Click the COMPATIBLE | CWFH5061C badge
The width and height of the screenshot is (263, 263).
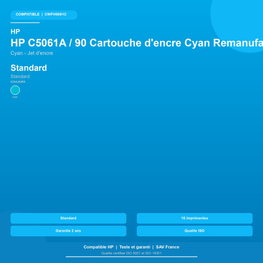point(44,15)
